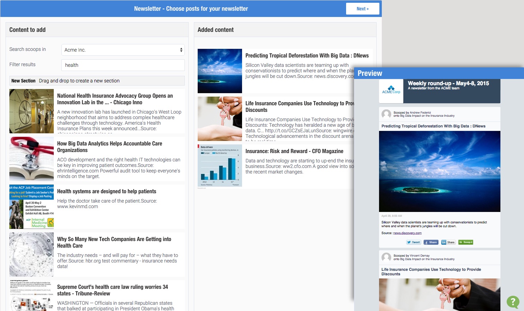This screenshot has width=524, height=311.
Task: Focus the Filter results input containing health
Action: [x=123, y=65]
